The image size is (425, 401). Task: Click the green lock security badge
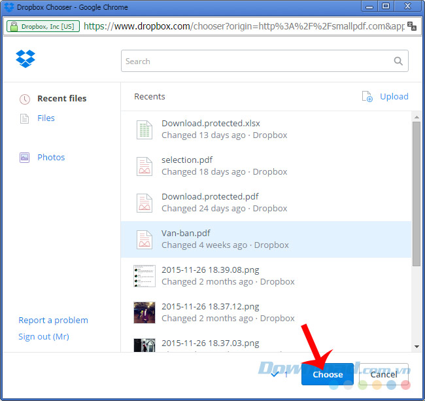click(x=43, y=26)
